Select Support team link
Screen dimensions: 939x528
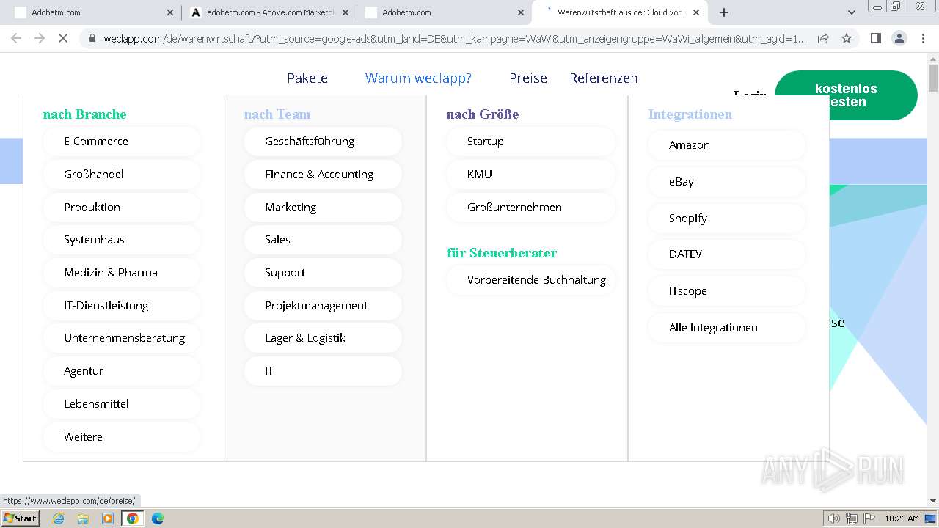coord(324,273)
